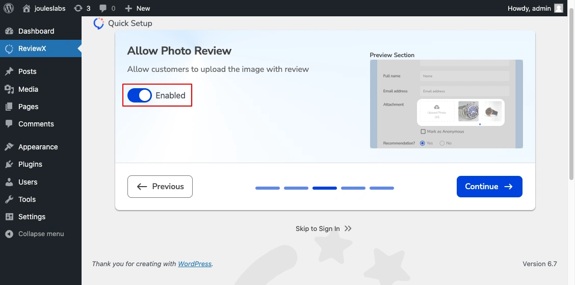Open the ReviewX menu item
Image resolution: width=575 pixels, height=285 pixels.
pyautogui.click(x=41, y=48)
